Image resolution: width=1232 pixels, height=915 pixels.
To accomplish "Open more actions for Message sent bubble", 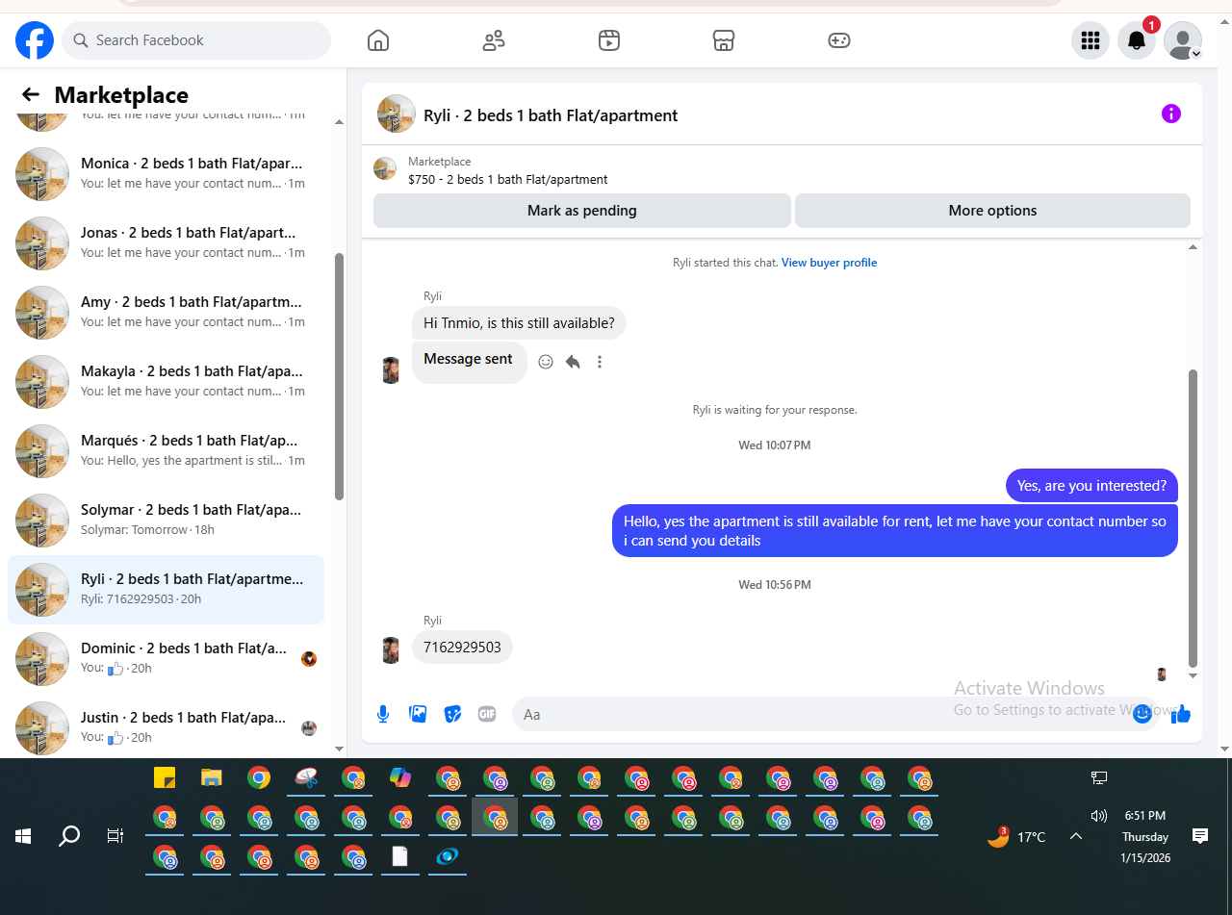I will point(600,362).
